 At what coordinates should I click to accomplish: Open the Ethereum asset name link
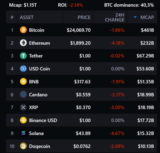[x=39, y=43]
